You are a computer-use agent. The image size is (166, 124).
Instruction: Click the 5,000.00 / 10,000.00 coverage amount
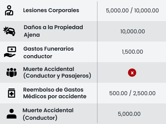coord(132,11)
